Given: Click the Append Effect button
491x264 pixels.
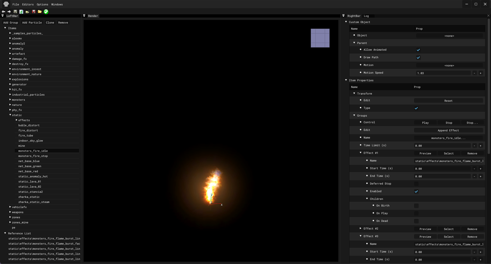Looking at the screenshot, I should pyautogui.click(x=448, y=130).
